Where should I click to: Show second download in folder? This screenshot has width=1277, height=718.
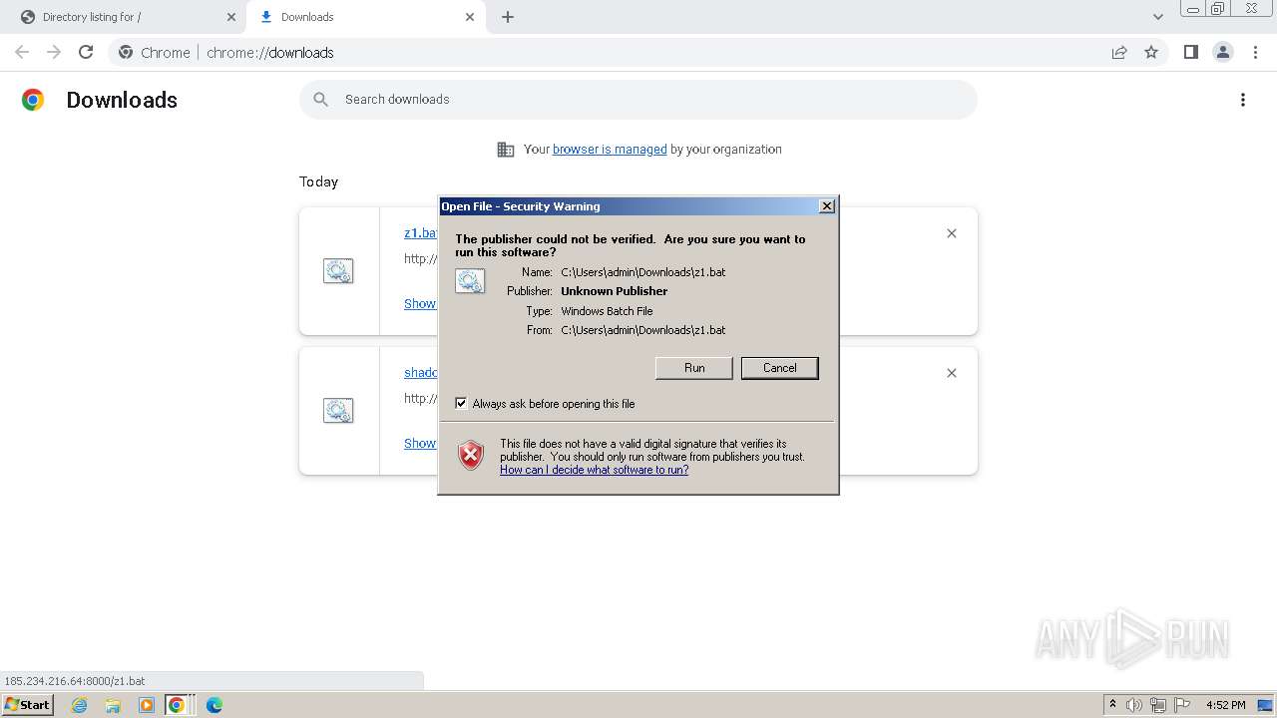pyautogui.click(x=420, y=443)
